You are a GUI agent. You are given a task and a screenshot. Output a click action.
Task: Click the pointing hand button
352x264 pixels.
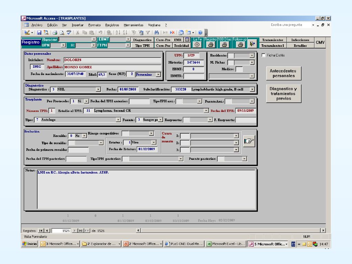[249, 141]
